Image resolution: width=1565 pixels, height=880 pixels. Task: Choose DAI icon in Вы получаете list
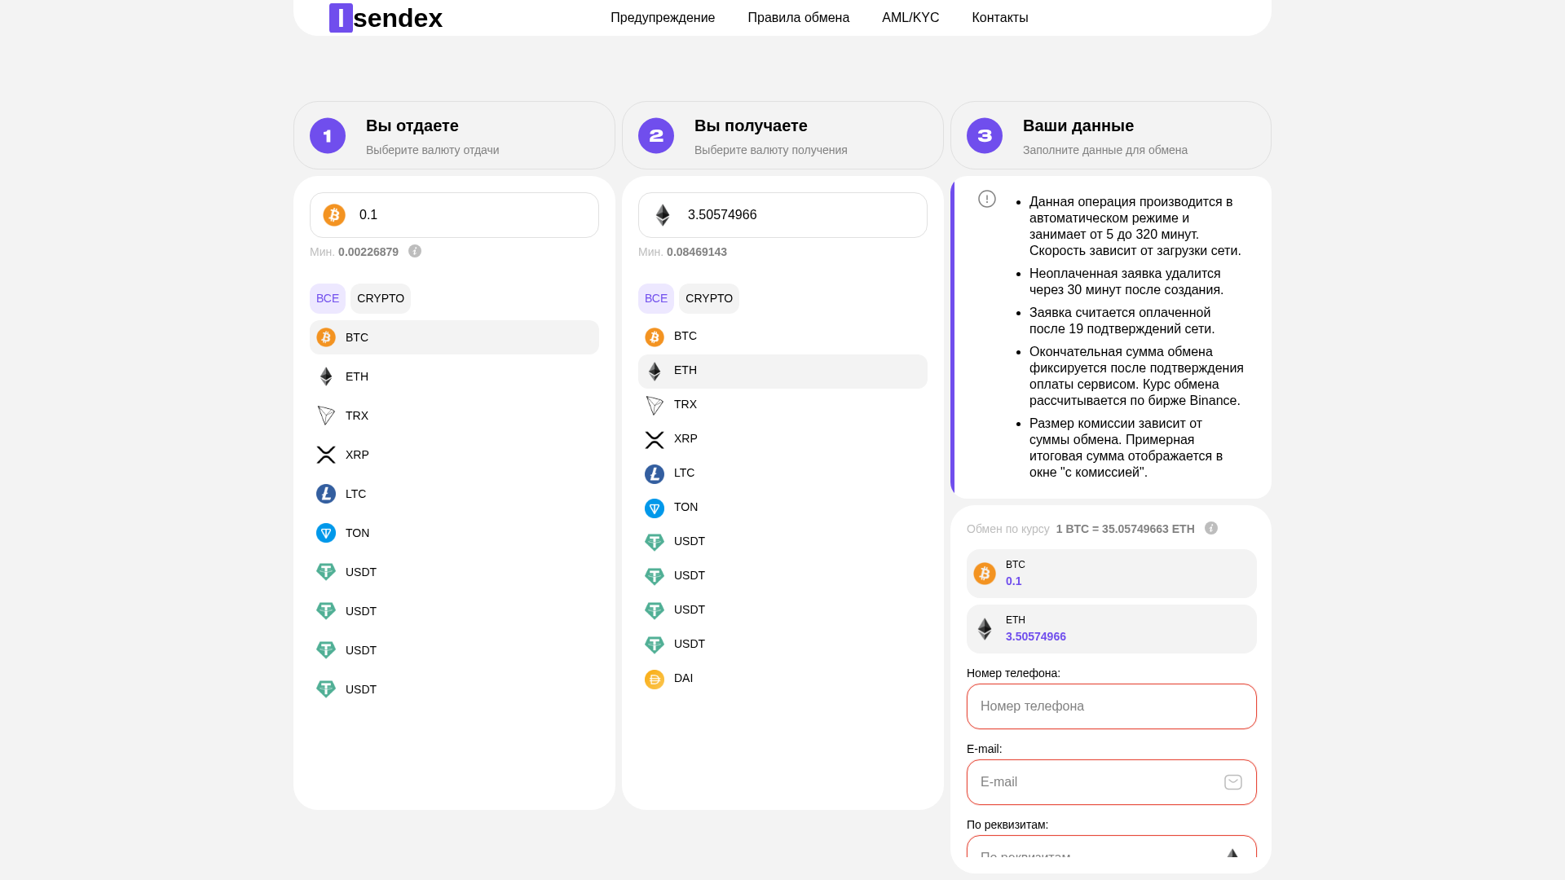pos(655,680)
